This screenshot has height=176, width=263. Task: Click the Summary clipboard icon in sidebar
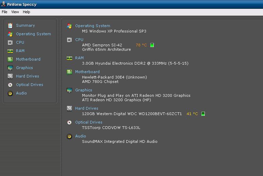tap(10, 25)
